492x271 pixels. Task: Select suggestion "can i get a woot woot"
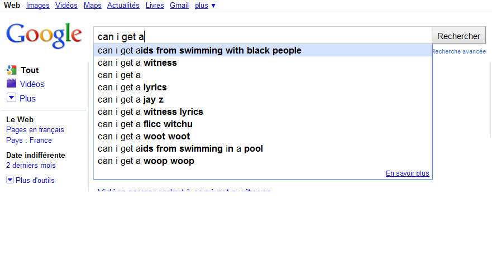(x=144, y=137)
